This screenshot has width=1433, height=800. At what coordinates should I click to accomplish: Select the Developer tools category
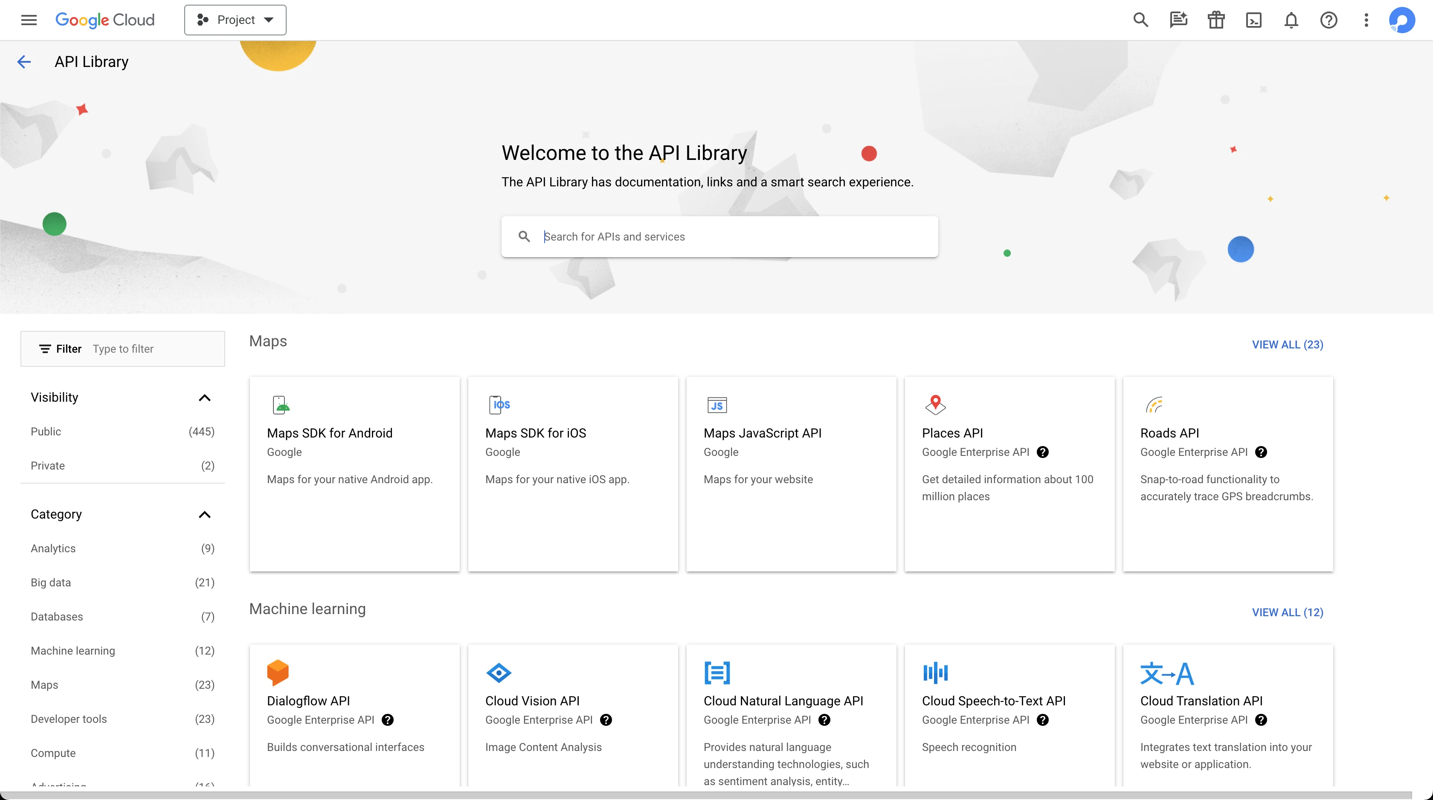(x=68, y=719)
